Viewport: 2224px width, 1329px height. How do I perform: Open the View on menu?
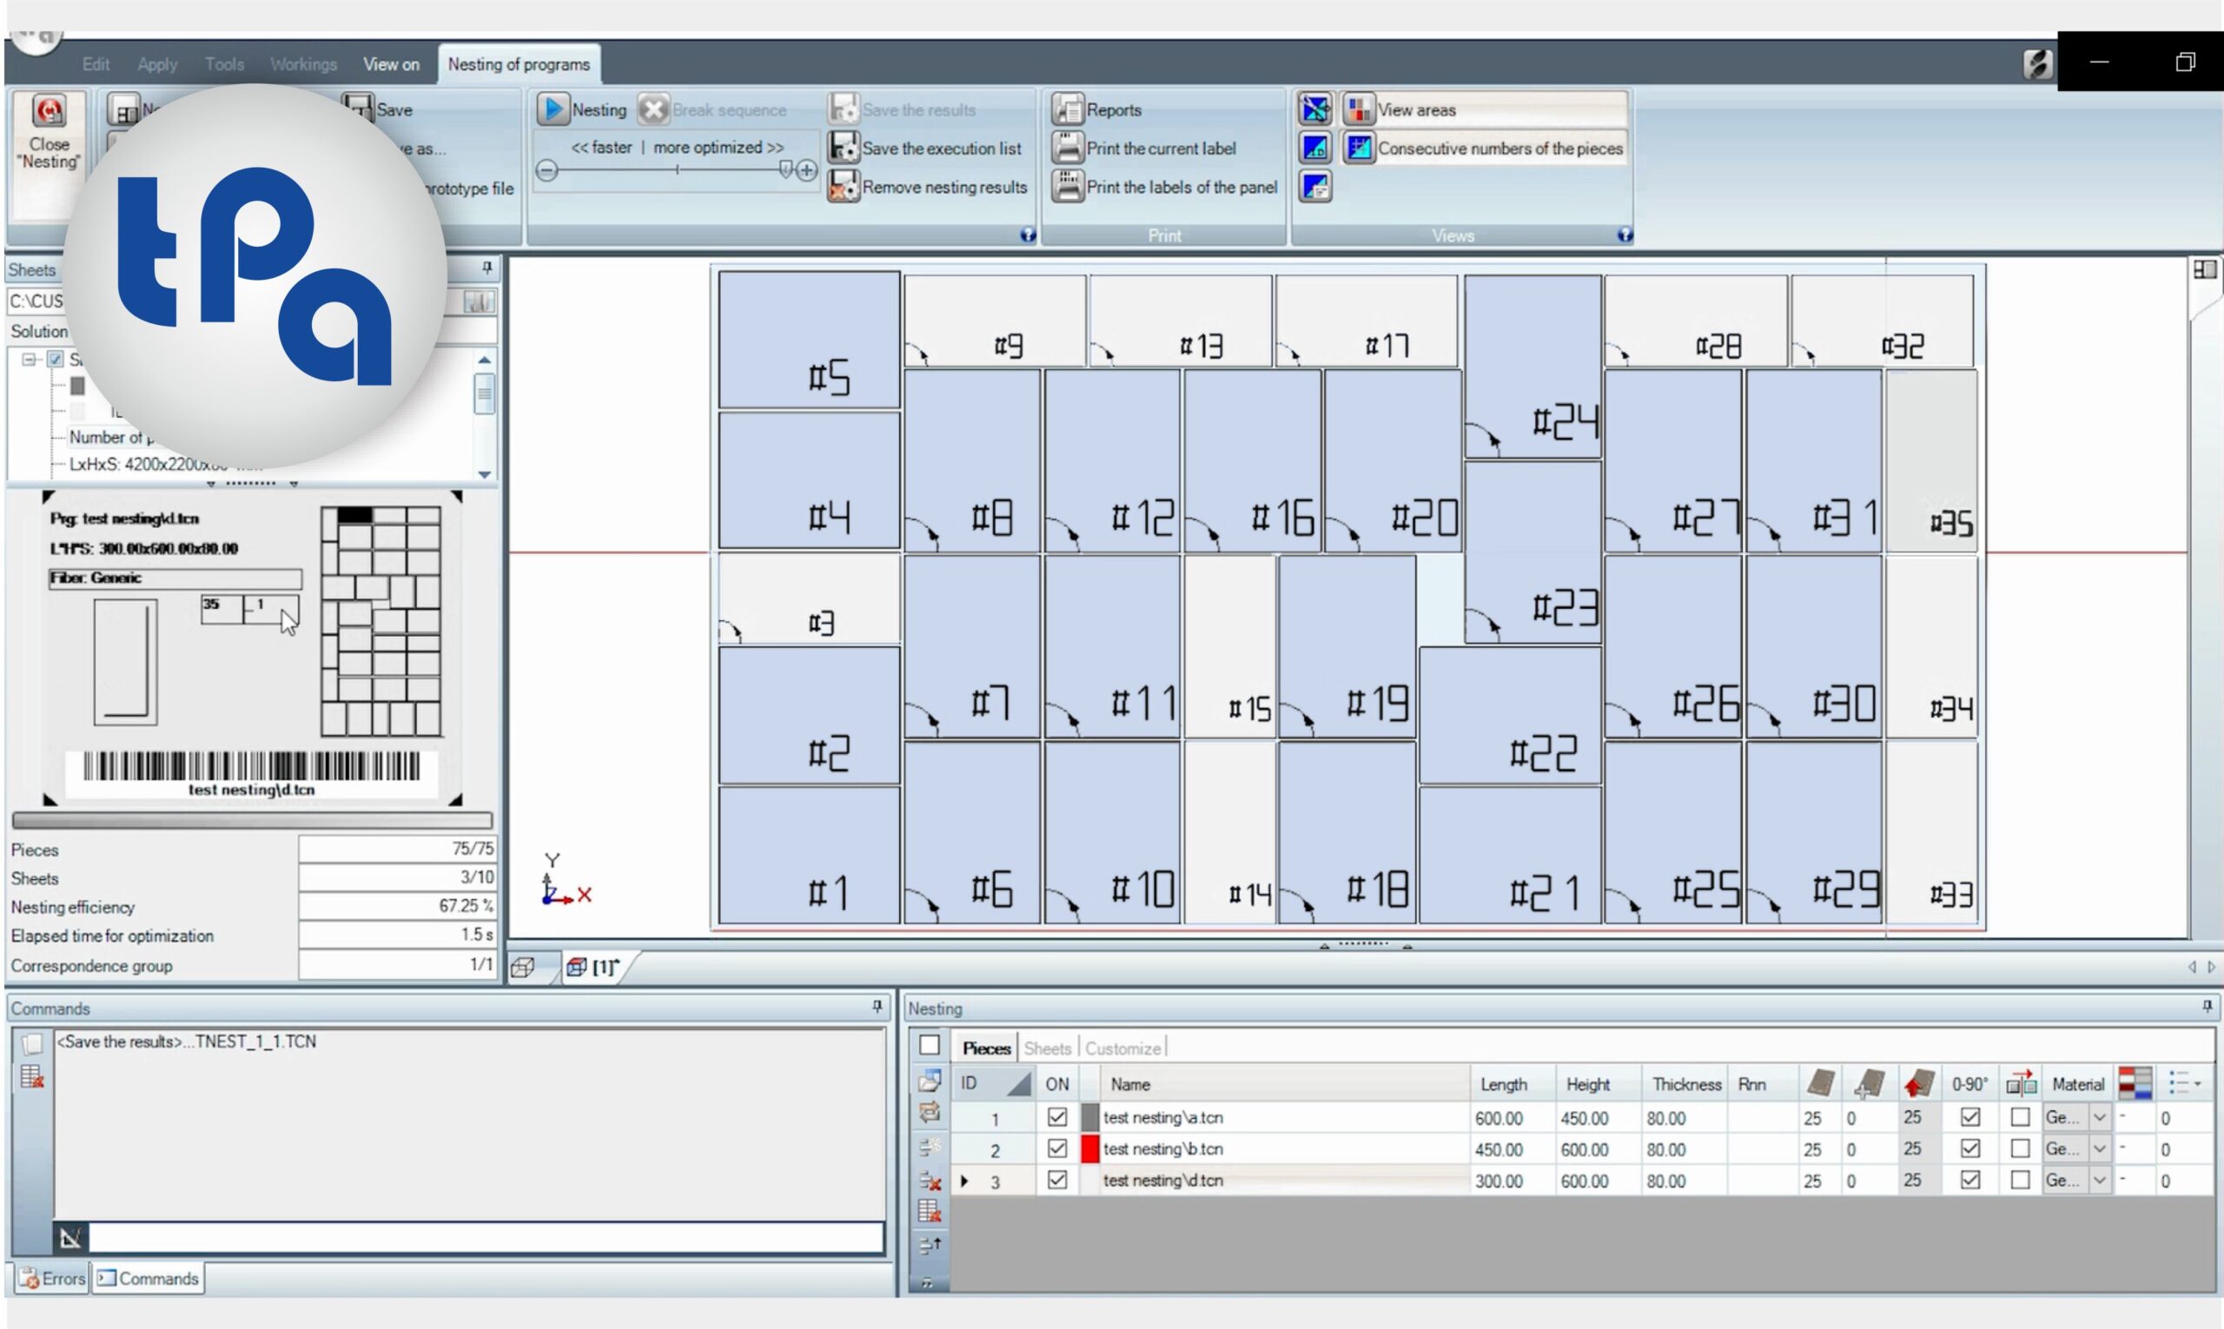(391, 64)
